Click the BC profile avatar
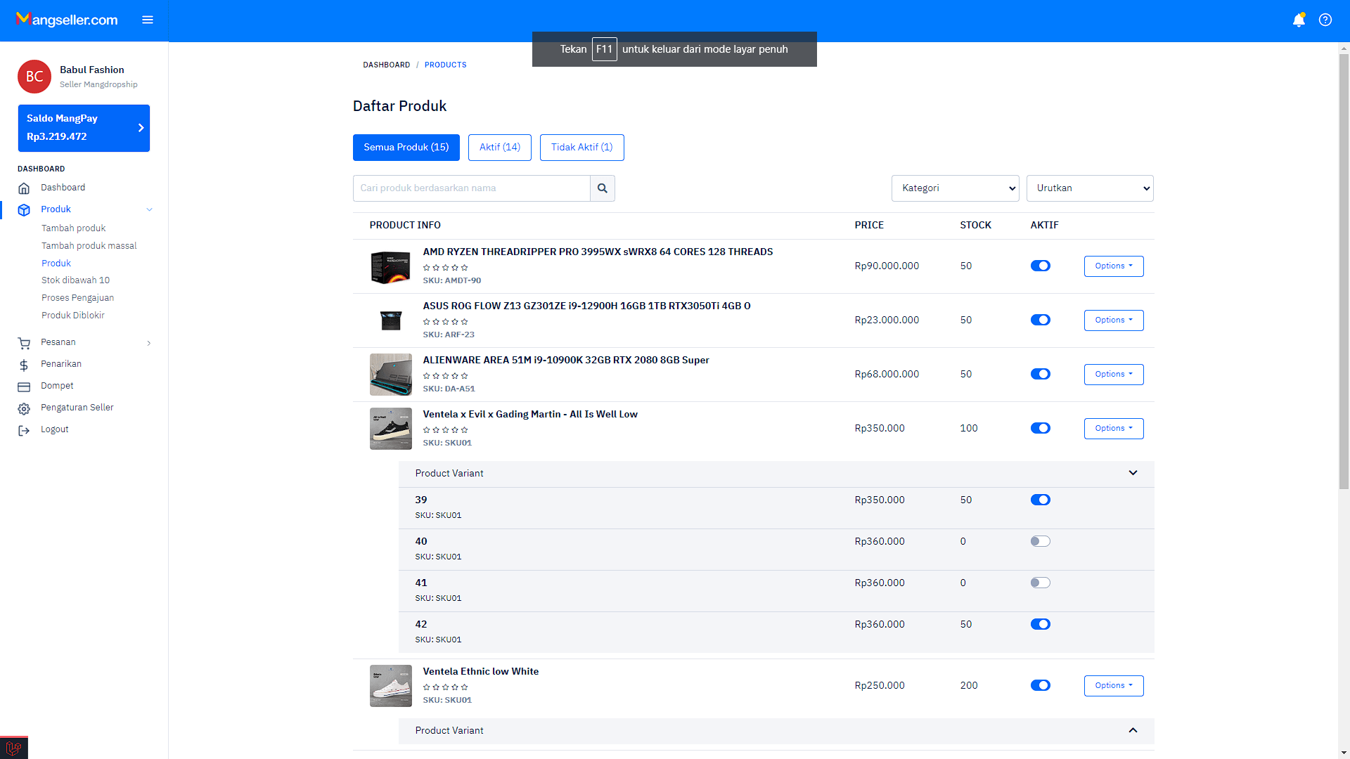This screenshot has width=1350, height=759. tap(34, 77)
